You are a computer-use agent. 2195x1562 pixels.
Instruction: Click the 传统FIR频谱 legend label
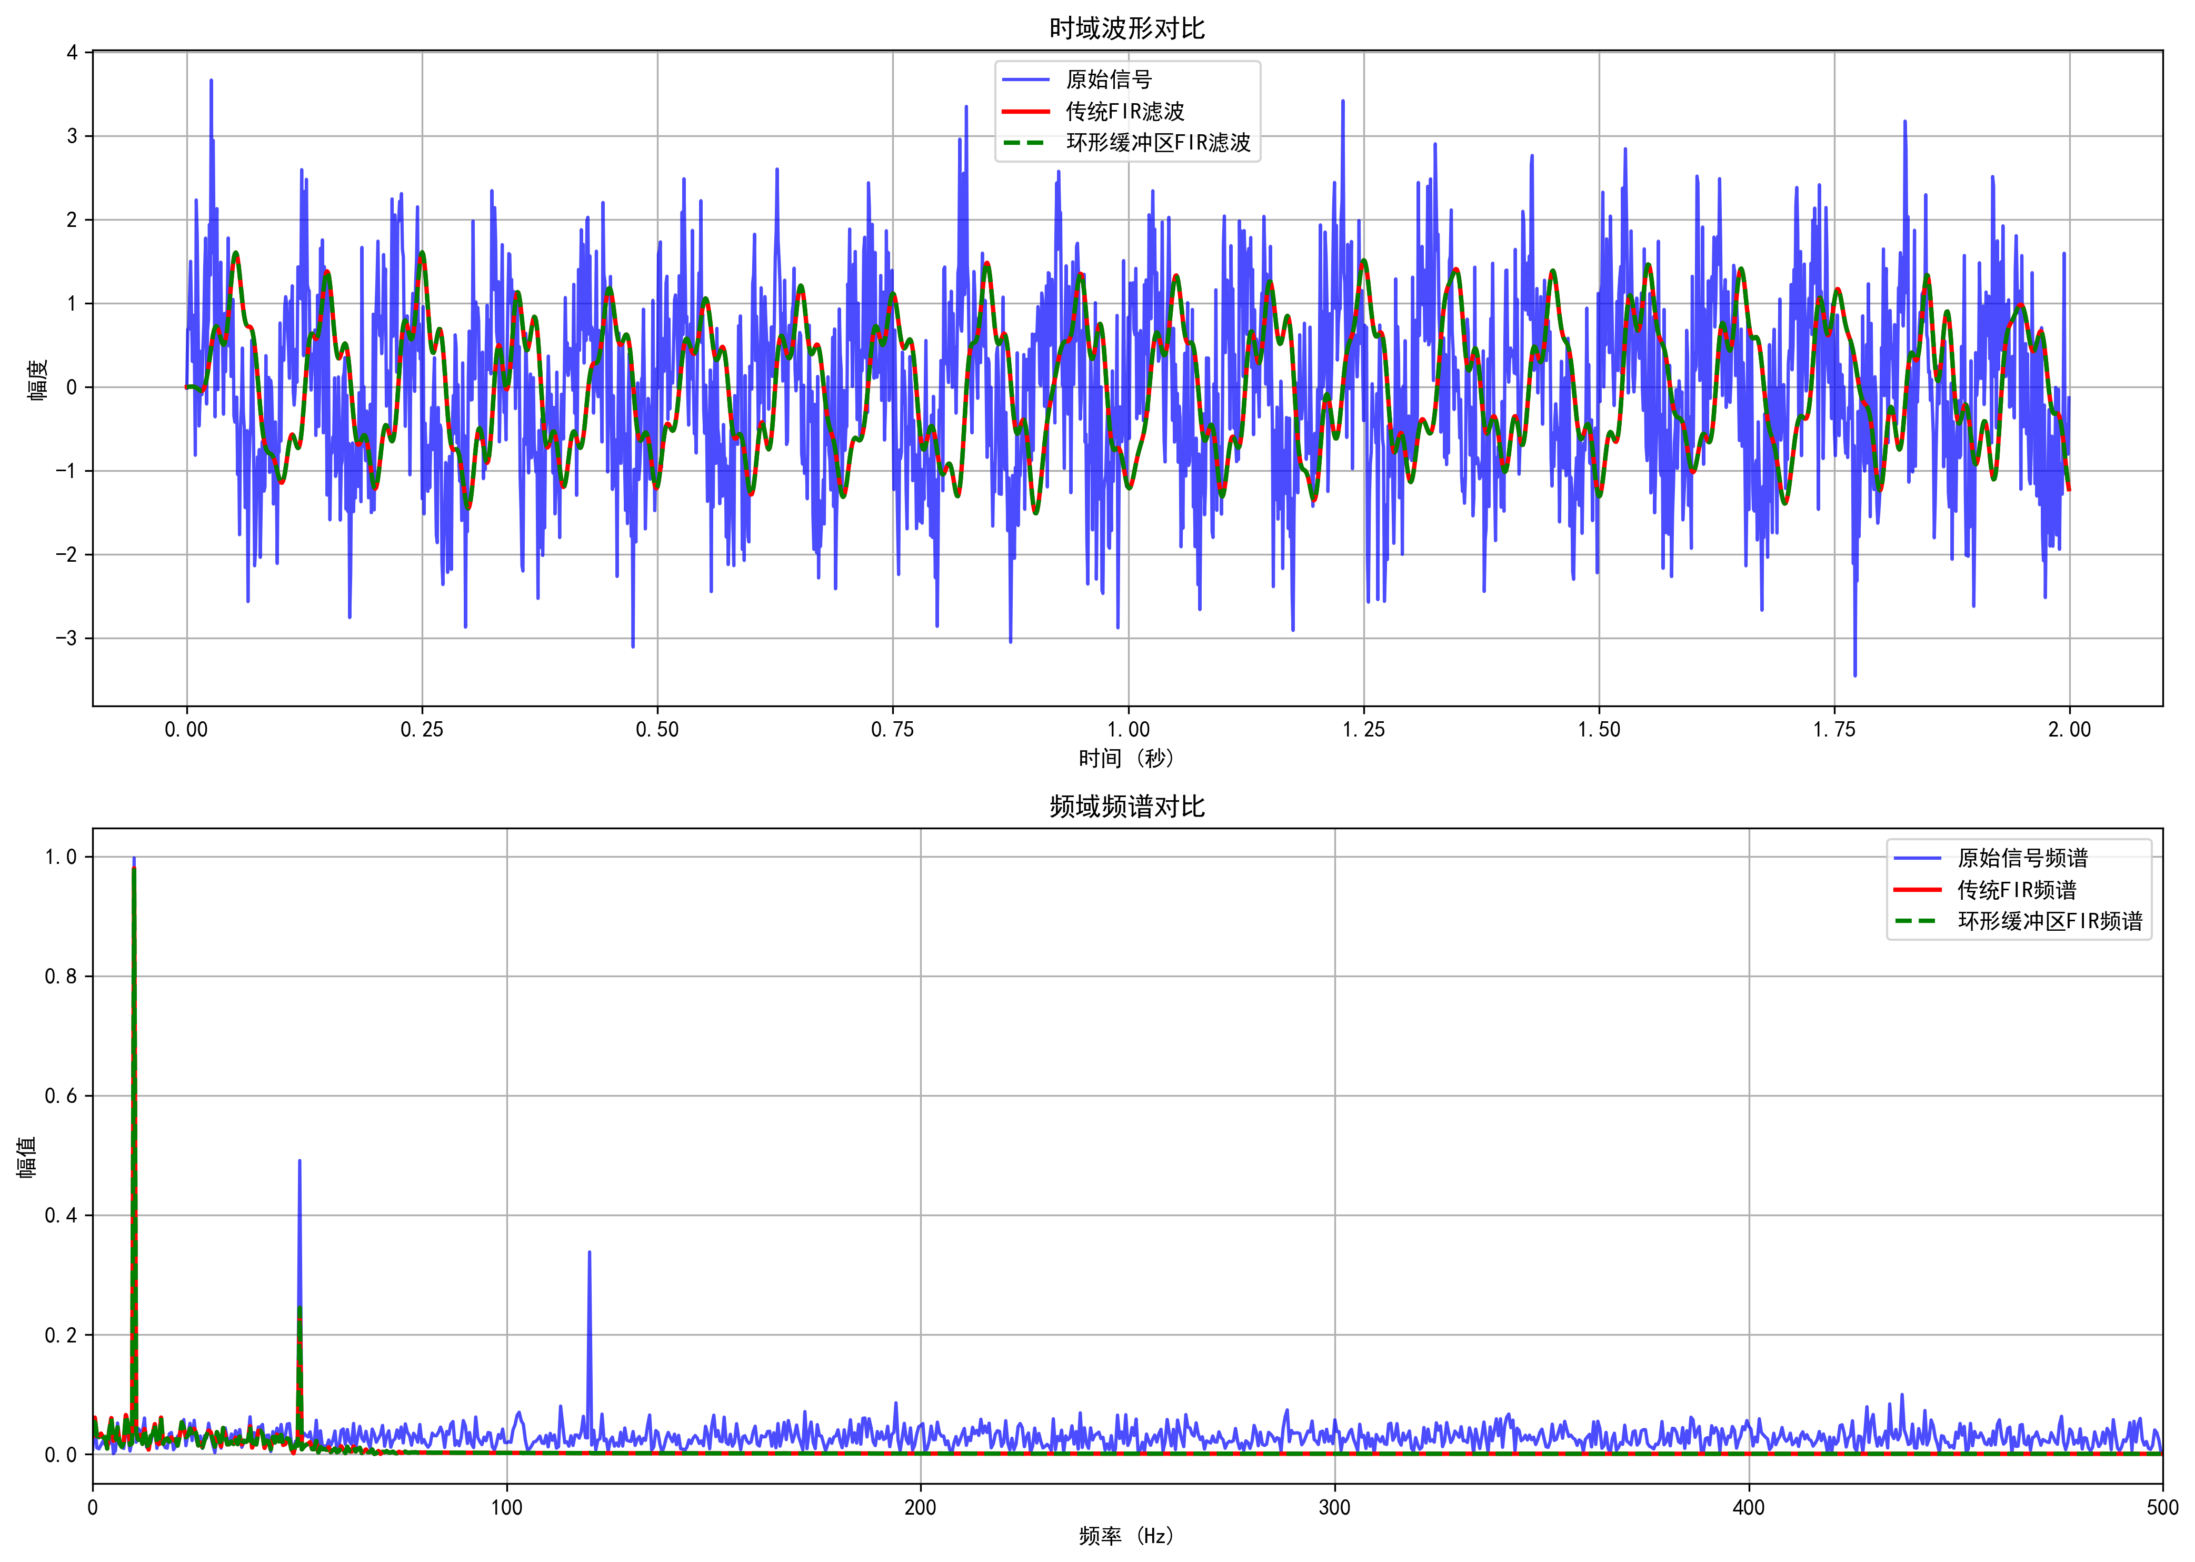pos(2016,890)
